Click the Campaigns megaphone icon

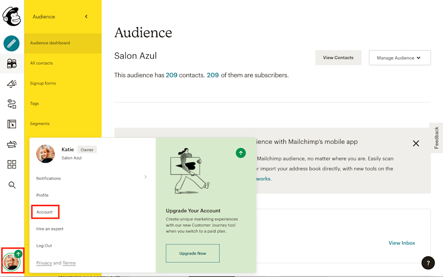click(x=12, y=84)
